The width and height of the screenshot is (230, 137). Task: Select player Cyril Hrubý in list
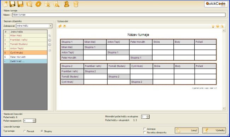click(25, 52)
